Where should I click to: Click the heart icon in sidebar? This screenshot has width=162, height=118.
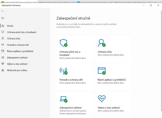3,64
